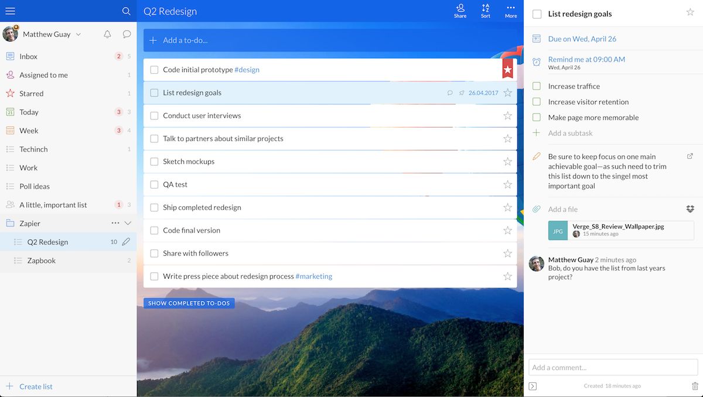Click the #marketing hashtag link
Image resolution: width=703 pixels, height=397 pixels.
coord(313,276)
